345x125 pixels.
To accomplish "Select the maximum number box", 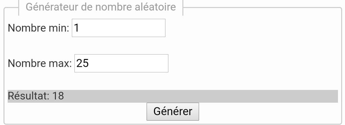I will [x=121, y=63].
